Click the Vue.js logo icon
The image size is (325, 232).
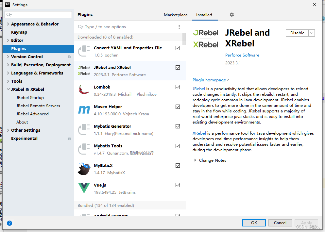(84, 188)
